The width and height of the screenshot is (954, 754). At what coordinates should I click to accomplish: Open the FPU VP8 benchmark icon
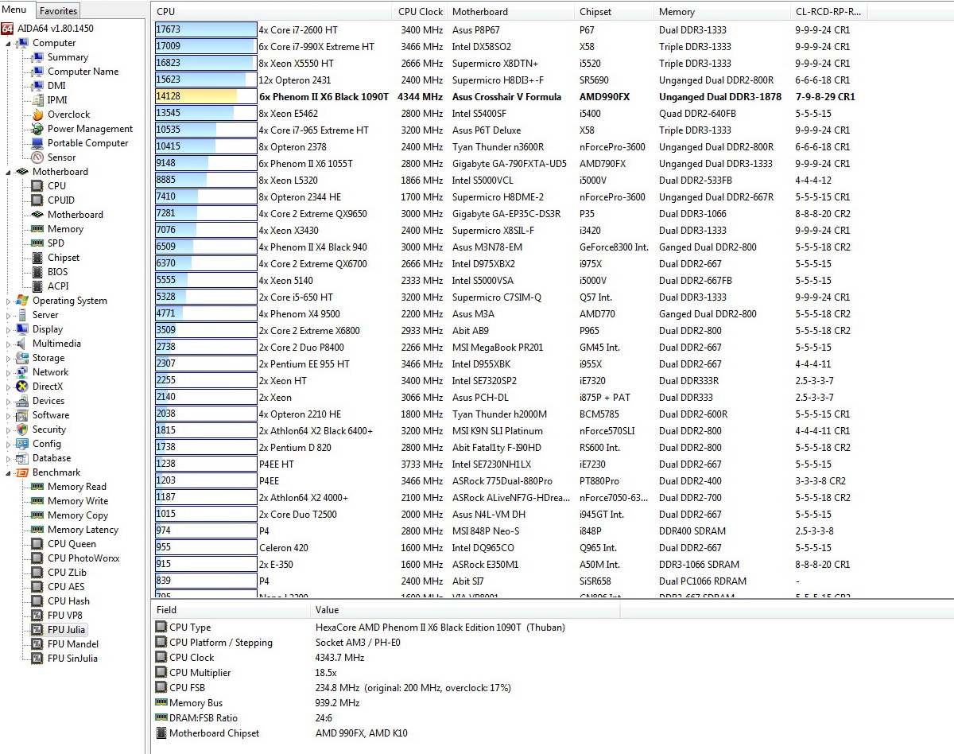point(37,616)
